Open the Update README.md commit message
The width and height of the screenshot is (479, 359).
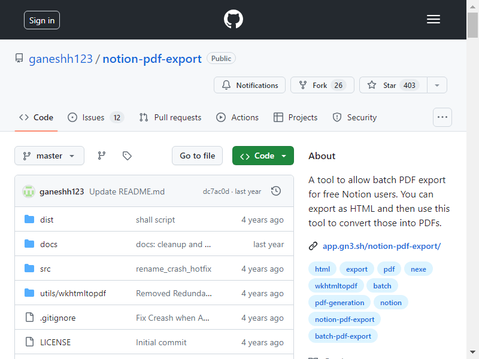127,191
